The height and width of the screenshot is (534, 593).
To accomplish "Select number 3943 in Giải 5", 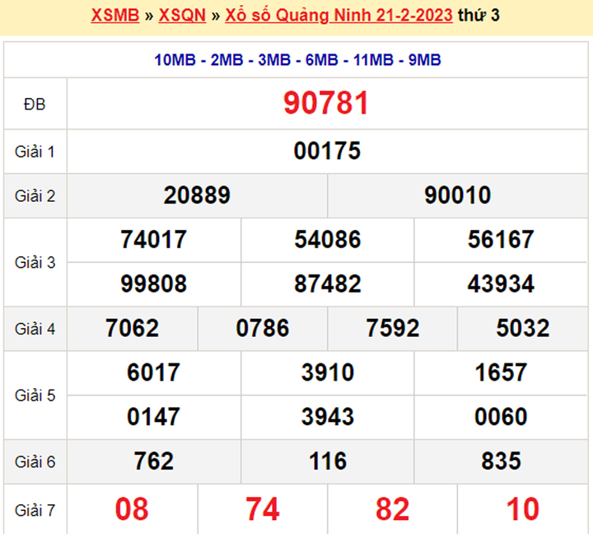I will coord(328,417).
